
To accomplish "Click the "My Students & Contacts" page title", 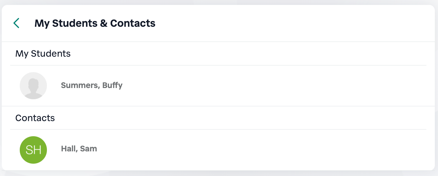I will [95, 24].
